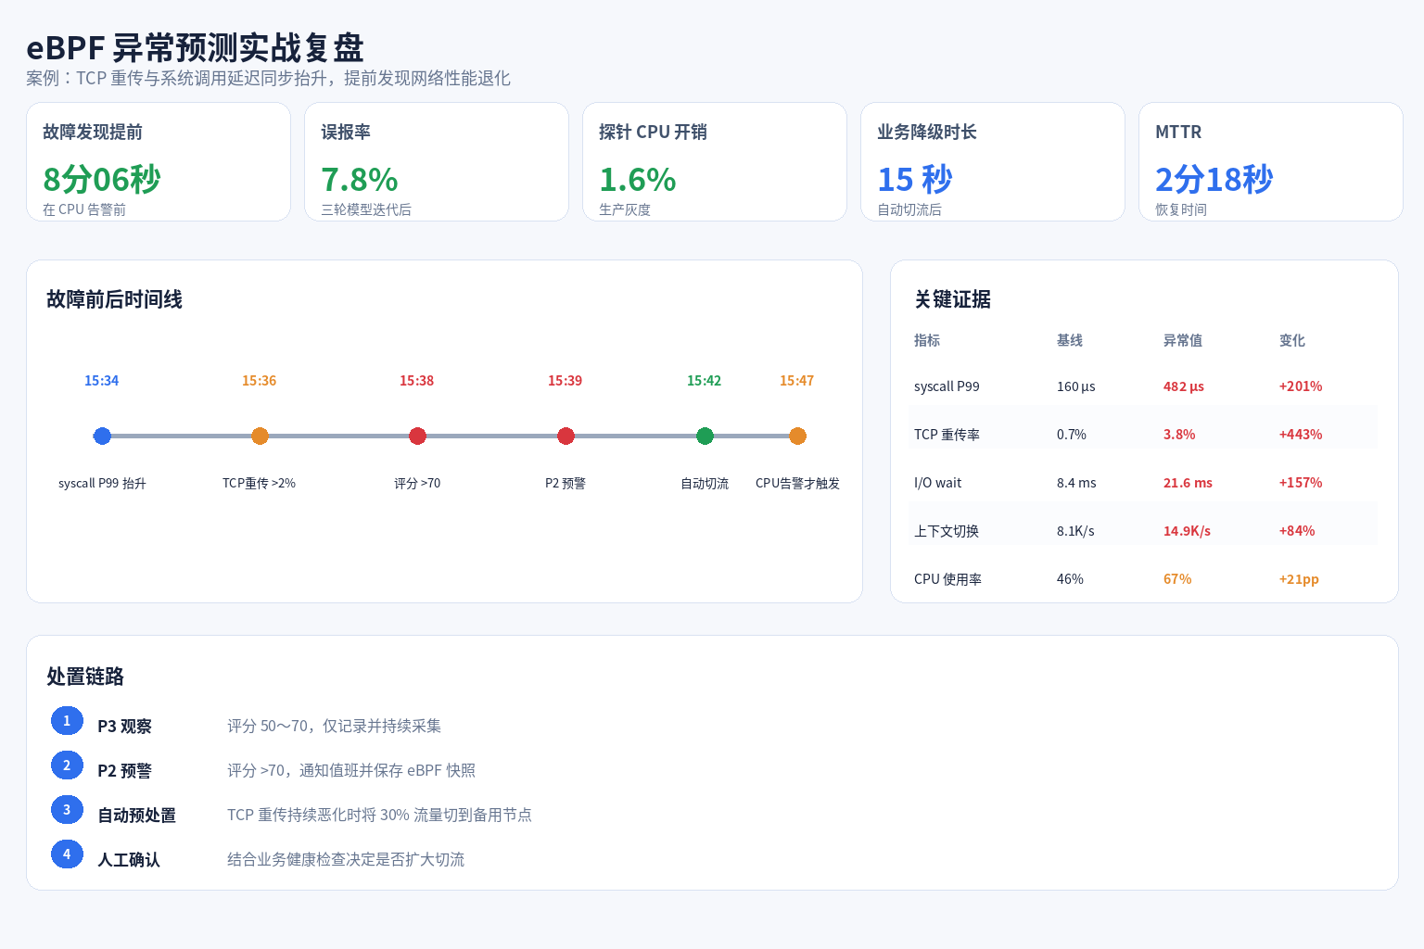Click the CPU 使用率 row label
This screenshot has width=1424, height=949.
point(947,579)
